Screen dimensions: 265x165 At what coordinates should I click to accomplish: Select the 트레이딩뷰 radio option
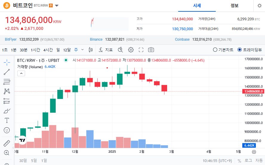tap(249, 50)
